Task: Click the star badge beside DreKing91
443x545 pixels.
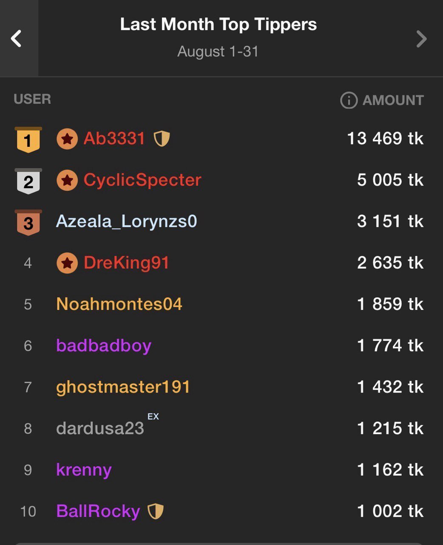Action: 67,263
